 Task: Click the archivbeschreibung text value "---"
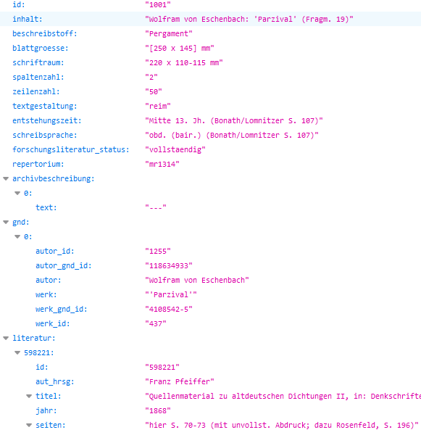pos(156,207)
